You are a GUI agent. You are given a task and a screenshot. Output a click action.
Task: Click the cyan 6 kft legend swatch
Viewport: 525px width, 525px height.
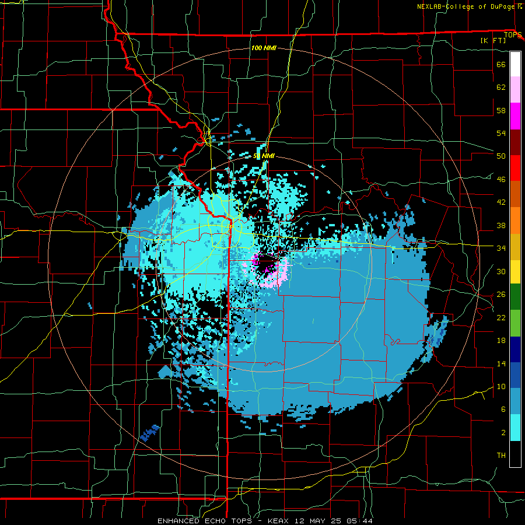coord(515,428)
